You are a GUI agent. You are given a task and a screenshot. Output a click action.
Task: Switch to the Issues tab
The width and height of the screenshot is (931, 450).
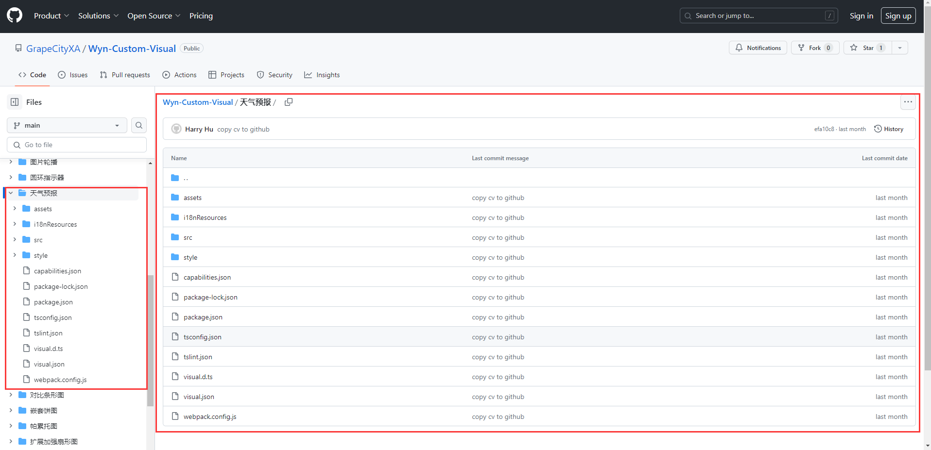point(73,75)
